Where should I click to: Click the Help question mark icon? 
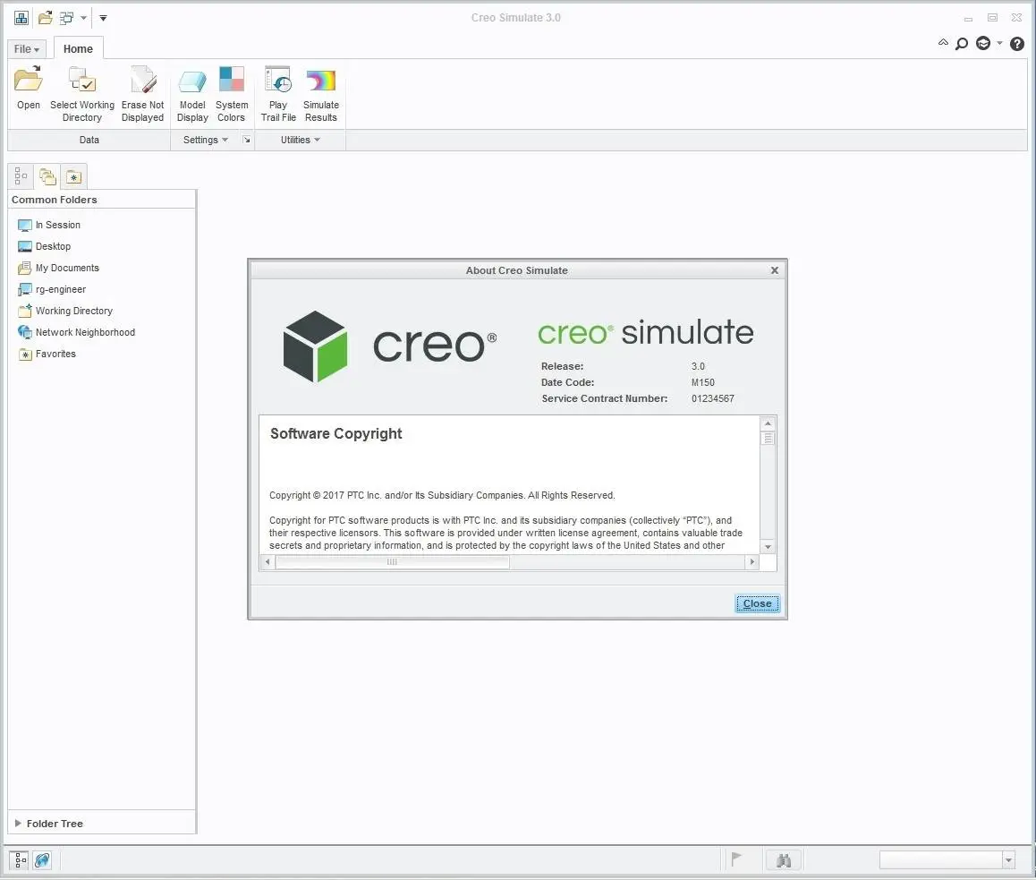(x=1017, y=44)
